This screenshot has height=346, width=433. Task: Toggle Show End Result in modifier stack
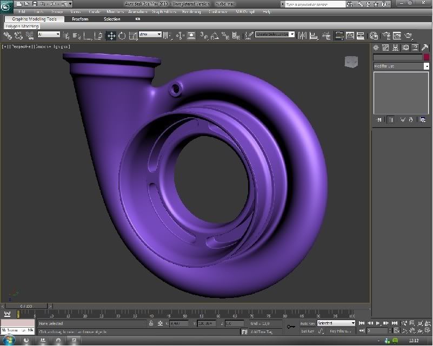(390, 119)
